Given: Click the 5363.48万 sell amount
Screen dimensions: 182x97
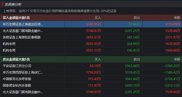Looking at the screenshot, I should 132,66.
